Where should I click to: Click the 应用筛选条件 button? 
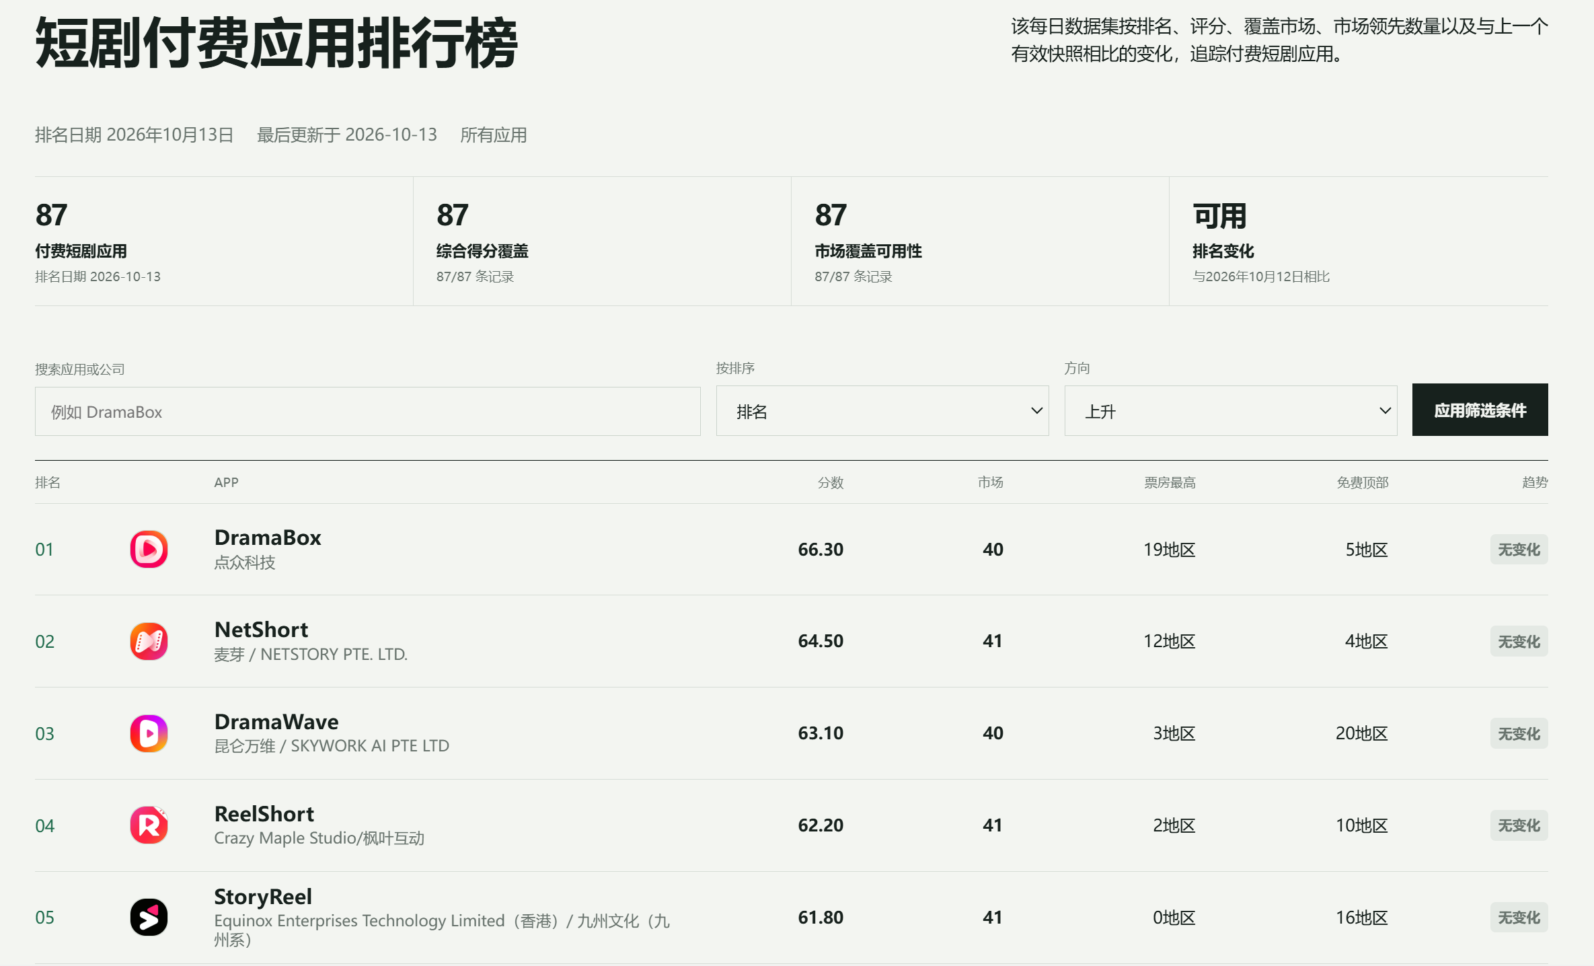pos(1480,410)
